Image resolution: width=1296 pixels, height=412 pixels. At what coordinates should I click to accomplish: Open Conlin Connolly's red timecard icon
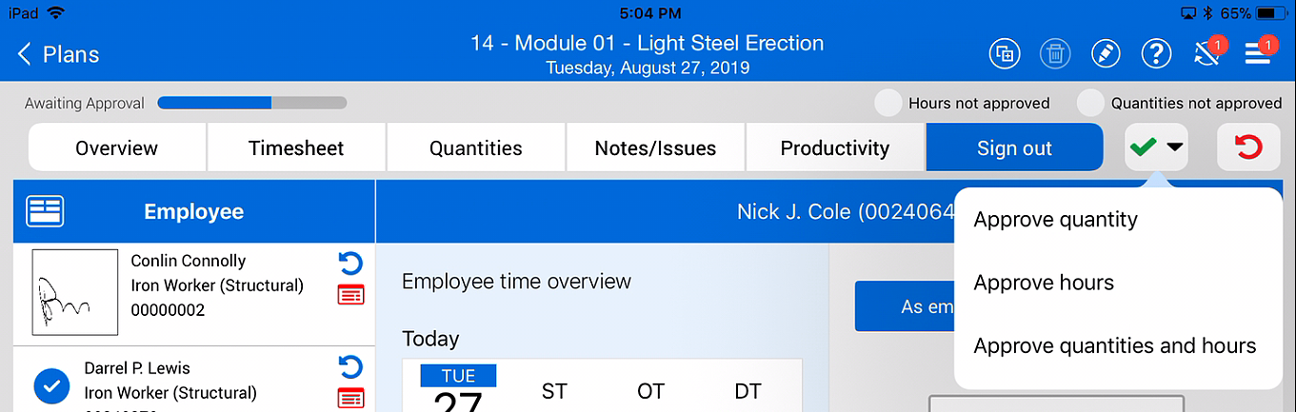(350, 295)
